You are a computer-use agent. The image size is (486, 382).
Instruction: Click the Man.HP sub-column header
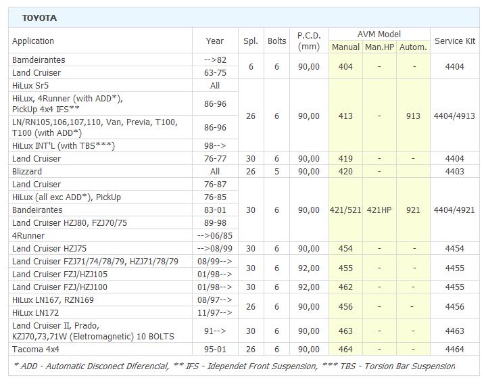[x=379, y=47]
